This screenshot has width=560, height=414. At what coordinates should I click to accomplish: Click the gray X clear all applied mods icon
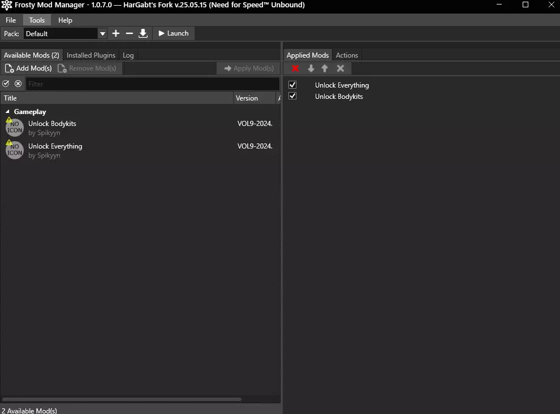(341, 68)
